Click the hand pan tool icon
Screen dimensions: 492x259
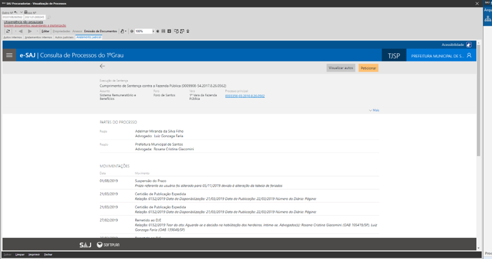coord(122,31)
